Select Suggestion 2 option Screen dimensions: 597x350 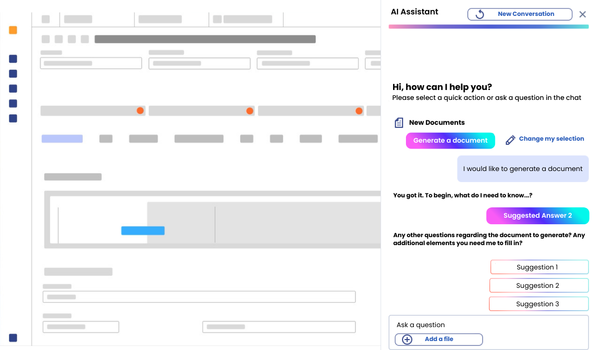tap(539, 285)
